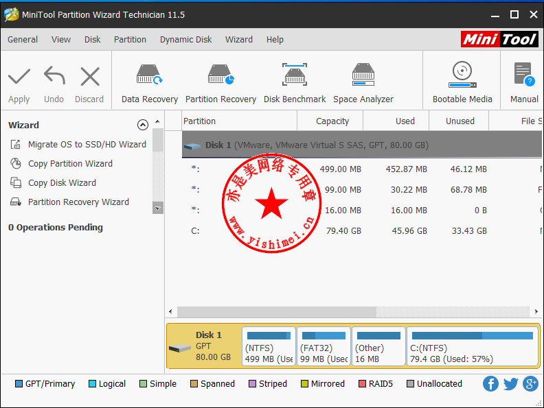This screenshot has width=544, height=408.
Task: Click the partition list scroll-left arrow
Action: pos(170,311)
